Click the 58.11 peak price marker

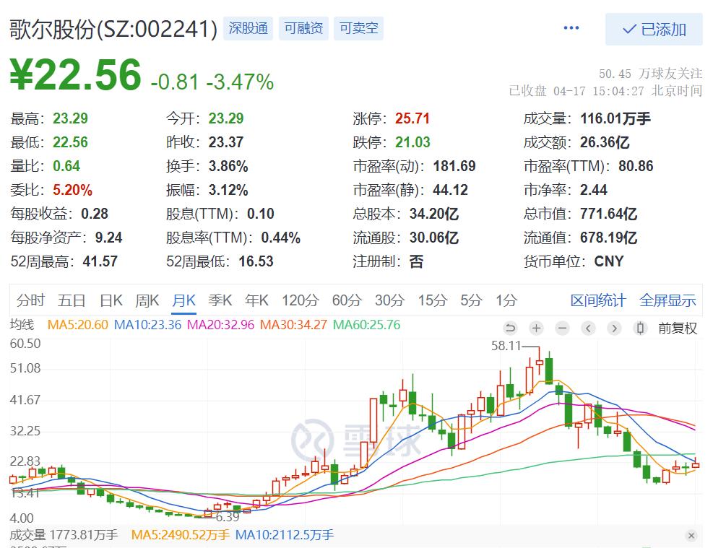pyautogui.click(x=506, y=346)
